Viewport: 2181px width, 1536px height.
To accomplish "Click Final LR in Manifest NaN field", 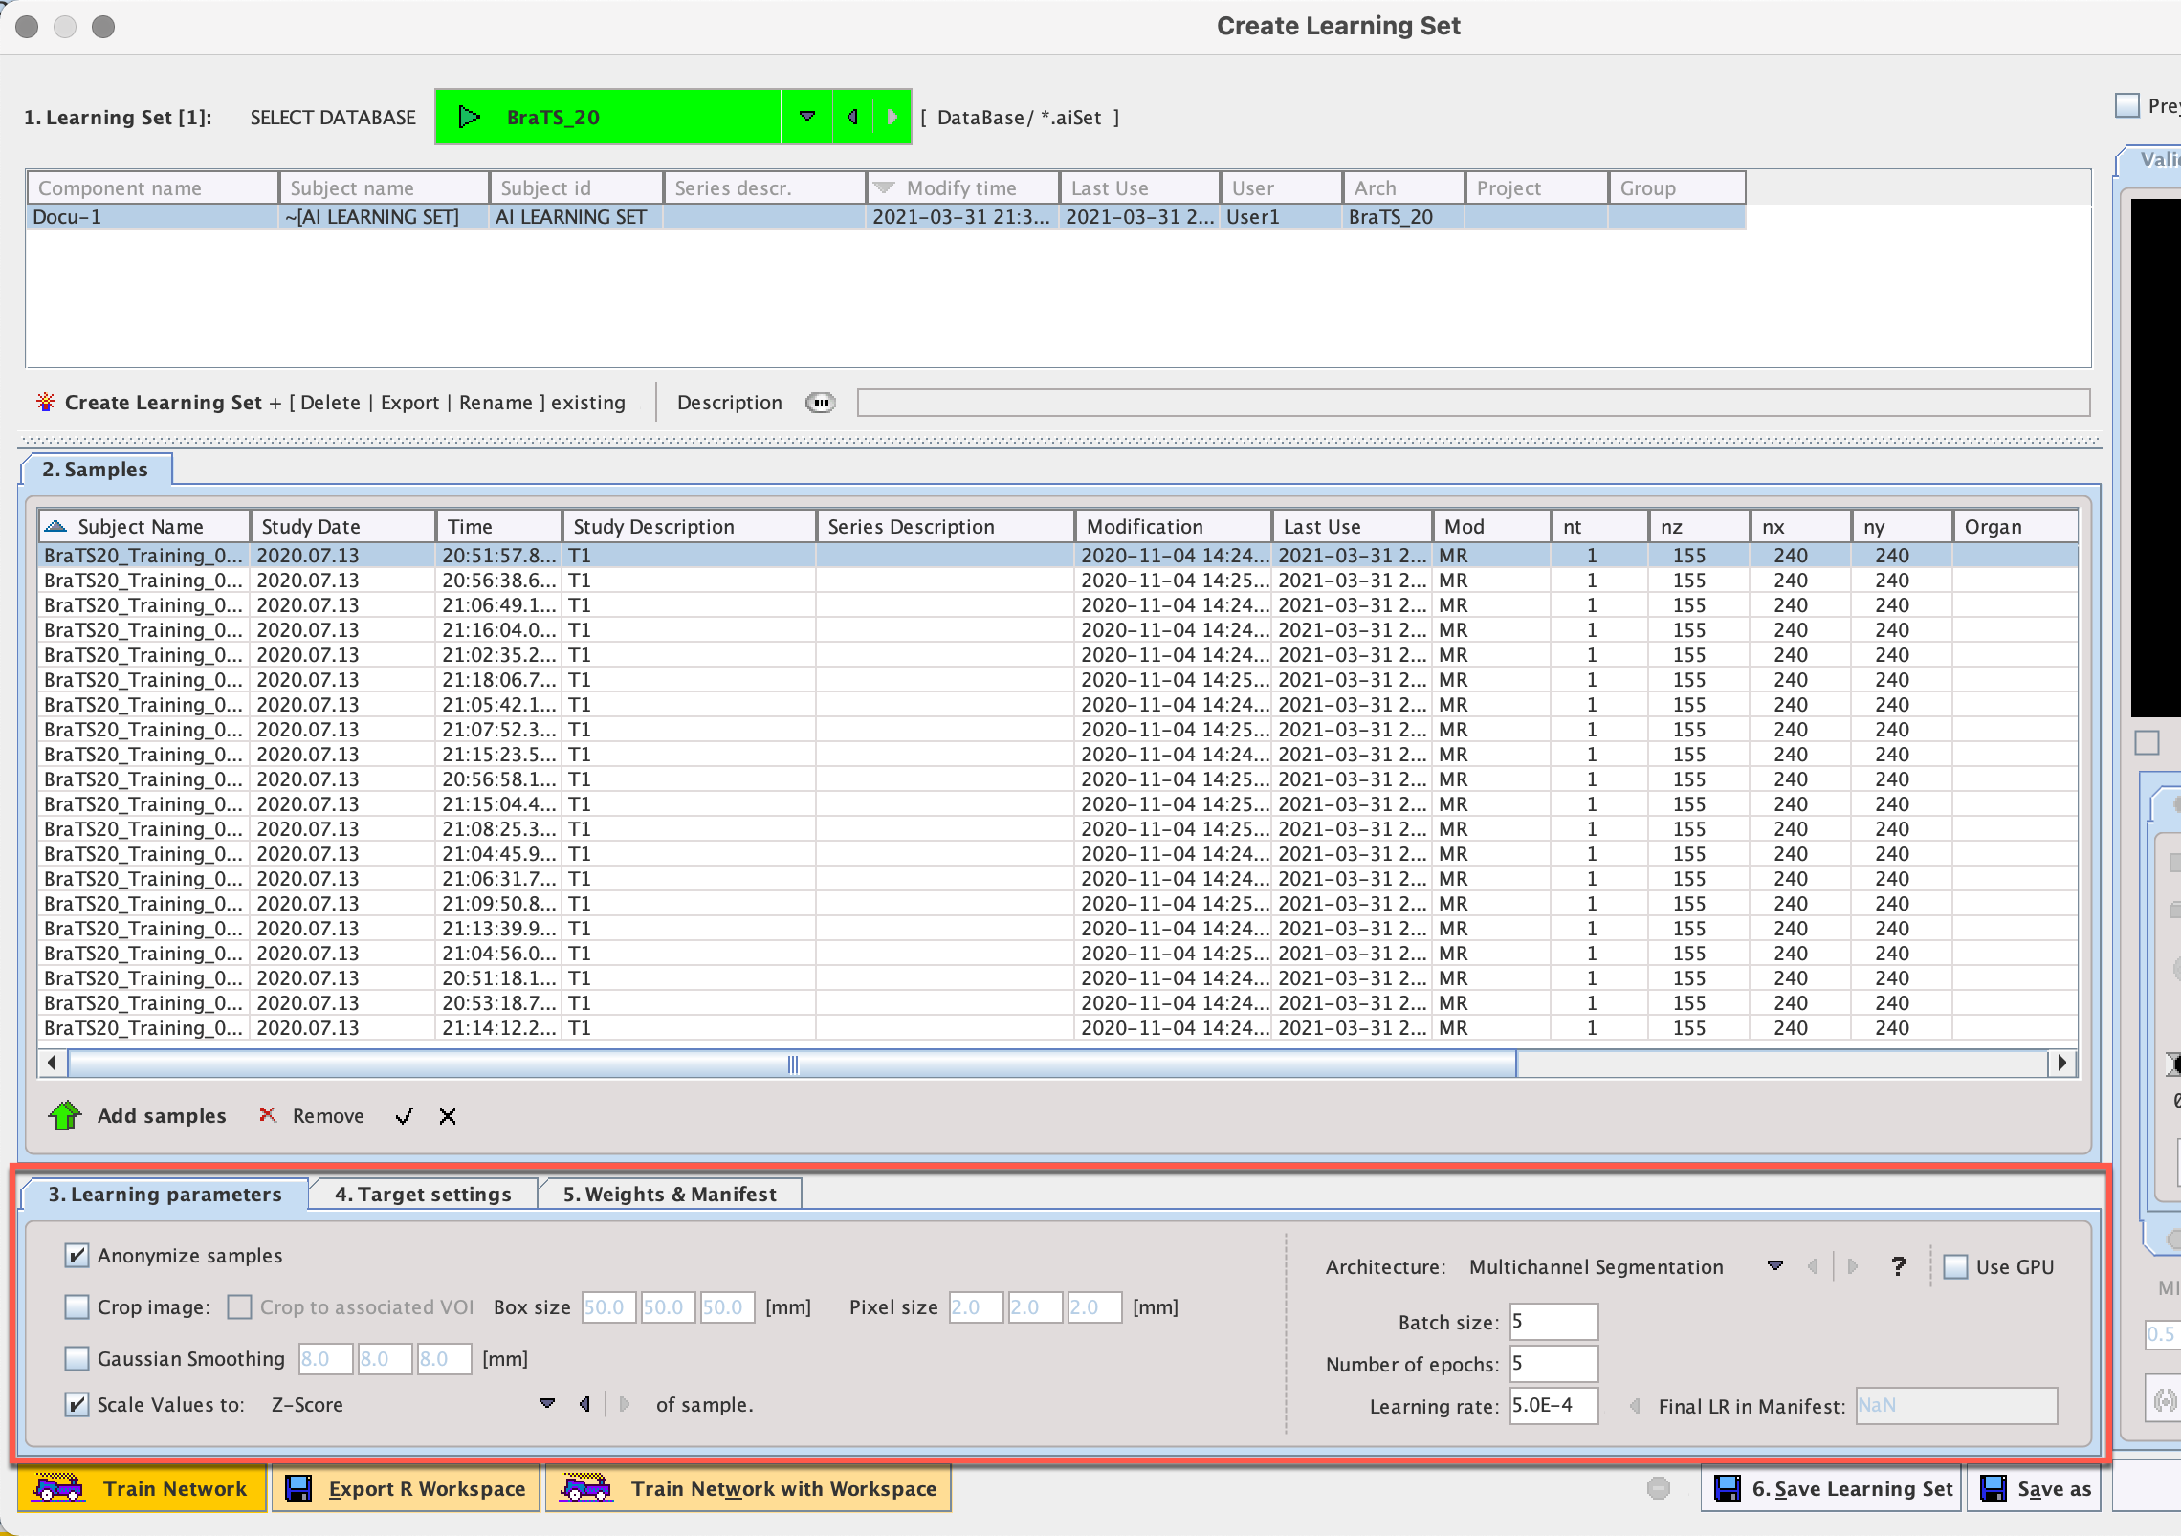I will [1956, 1406].
